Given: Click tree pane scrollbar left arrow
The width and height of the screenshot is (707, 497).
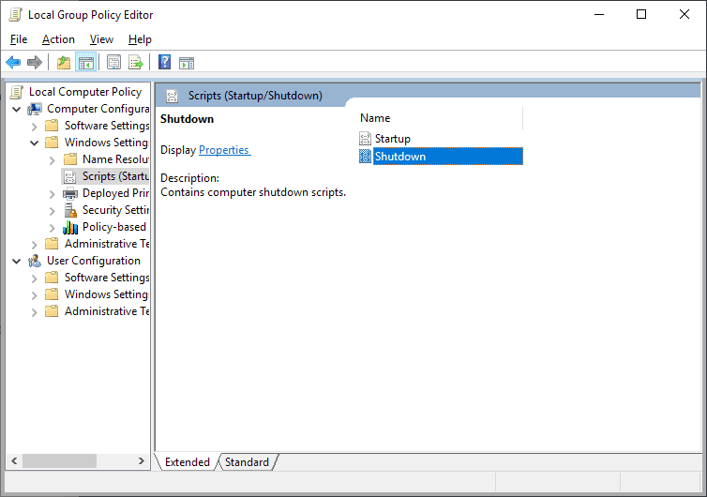Looking at the screenshot, I should point(14,460).
